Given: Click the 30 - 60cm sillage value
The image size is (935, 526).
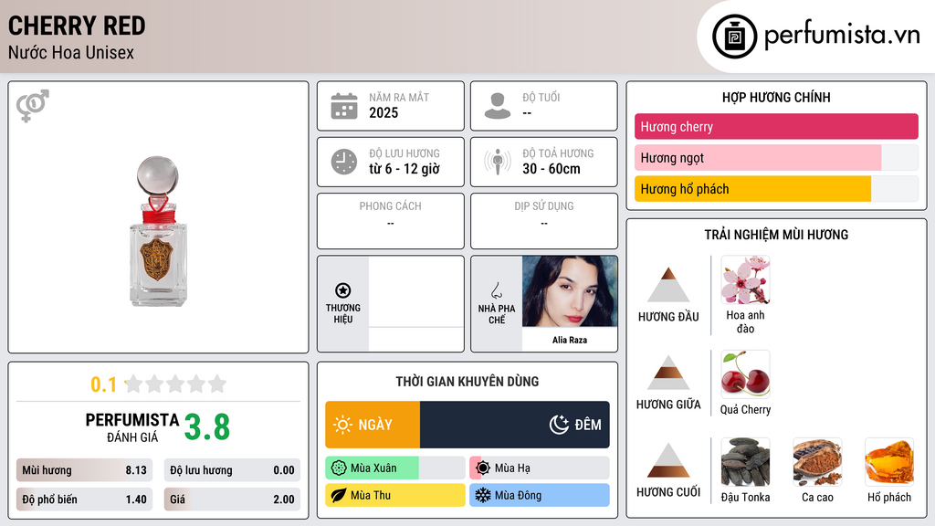Looking at the screenshot, I should [552, 169].
